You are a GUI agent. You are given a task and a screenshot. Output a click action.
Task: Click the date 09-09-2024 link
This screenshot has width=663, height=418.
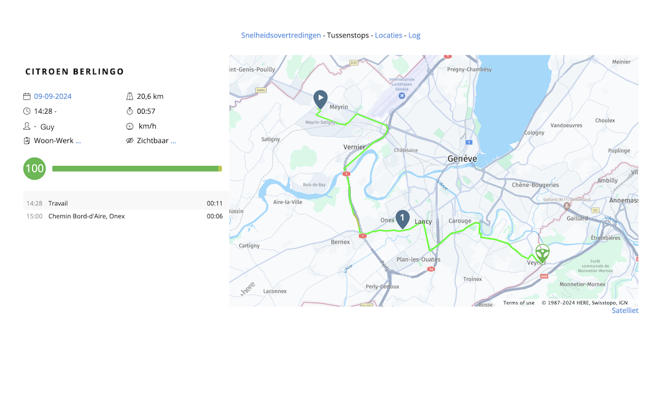pos(53,96)
